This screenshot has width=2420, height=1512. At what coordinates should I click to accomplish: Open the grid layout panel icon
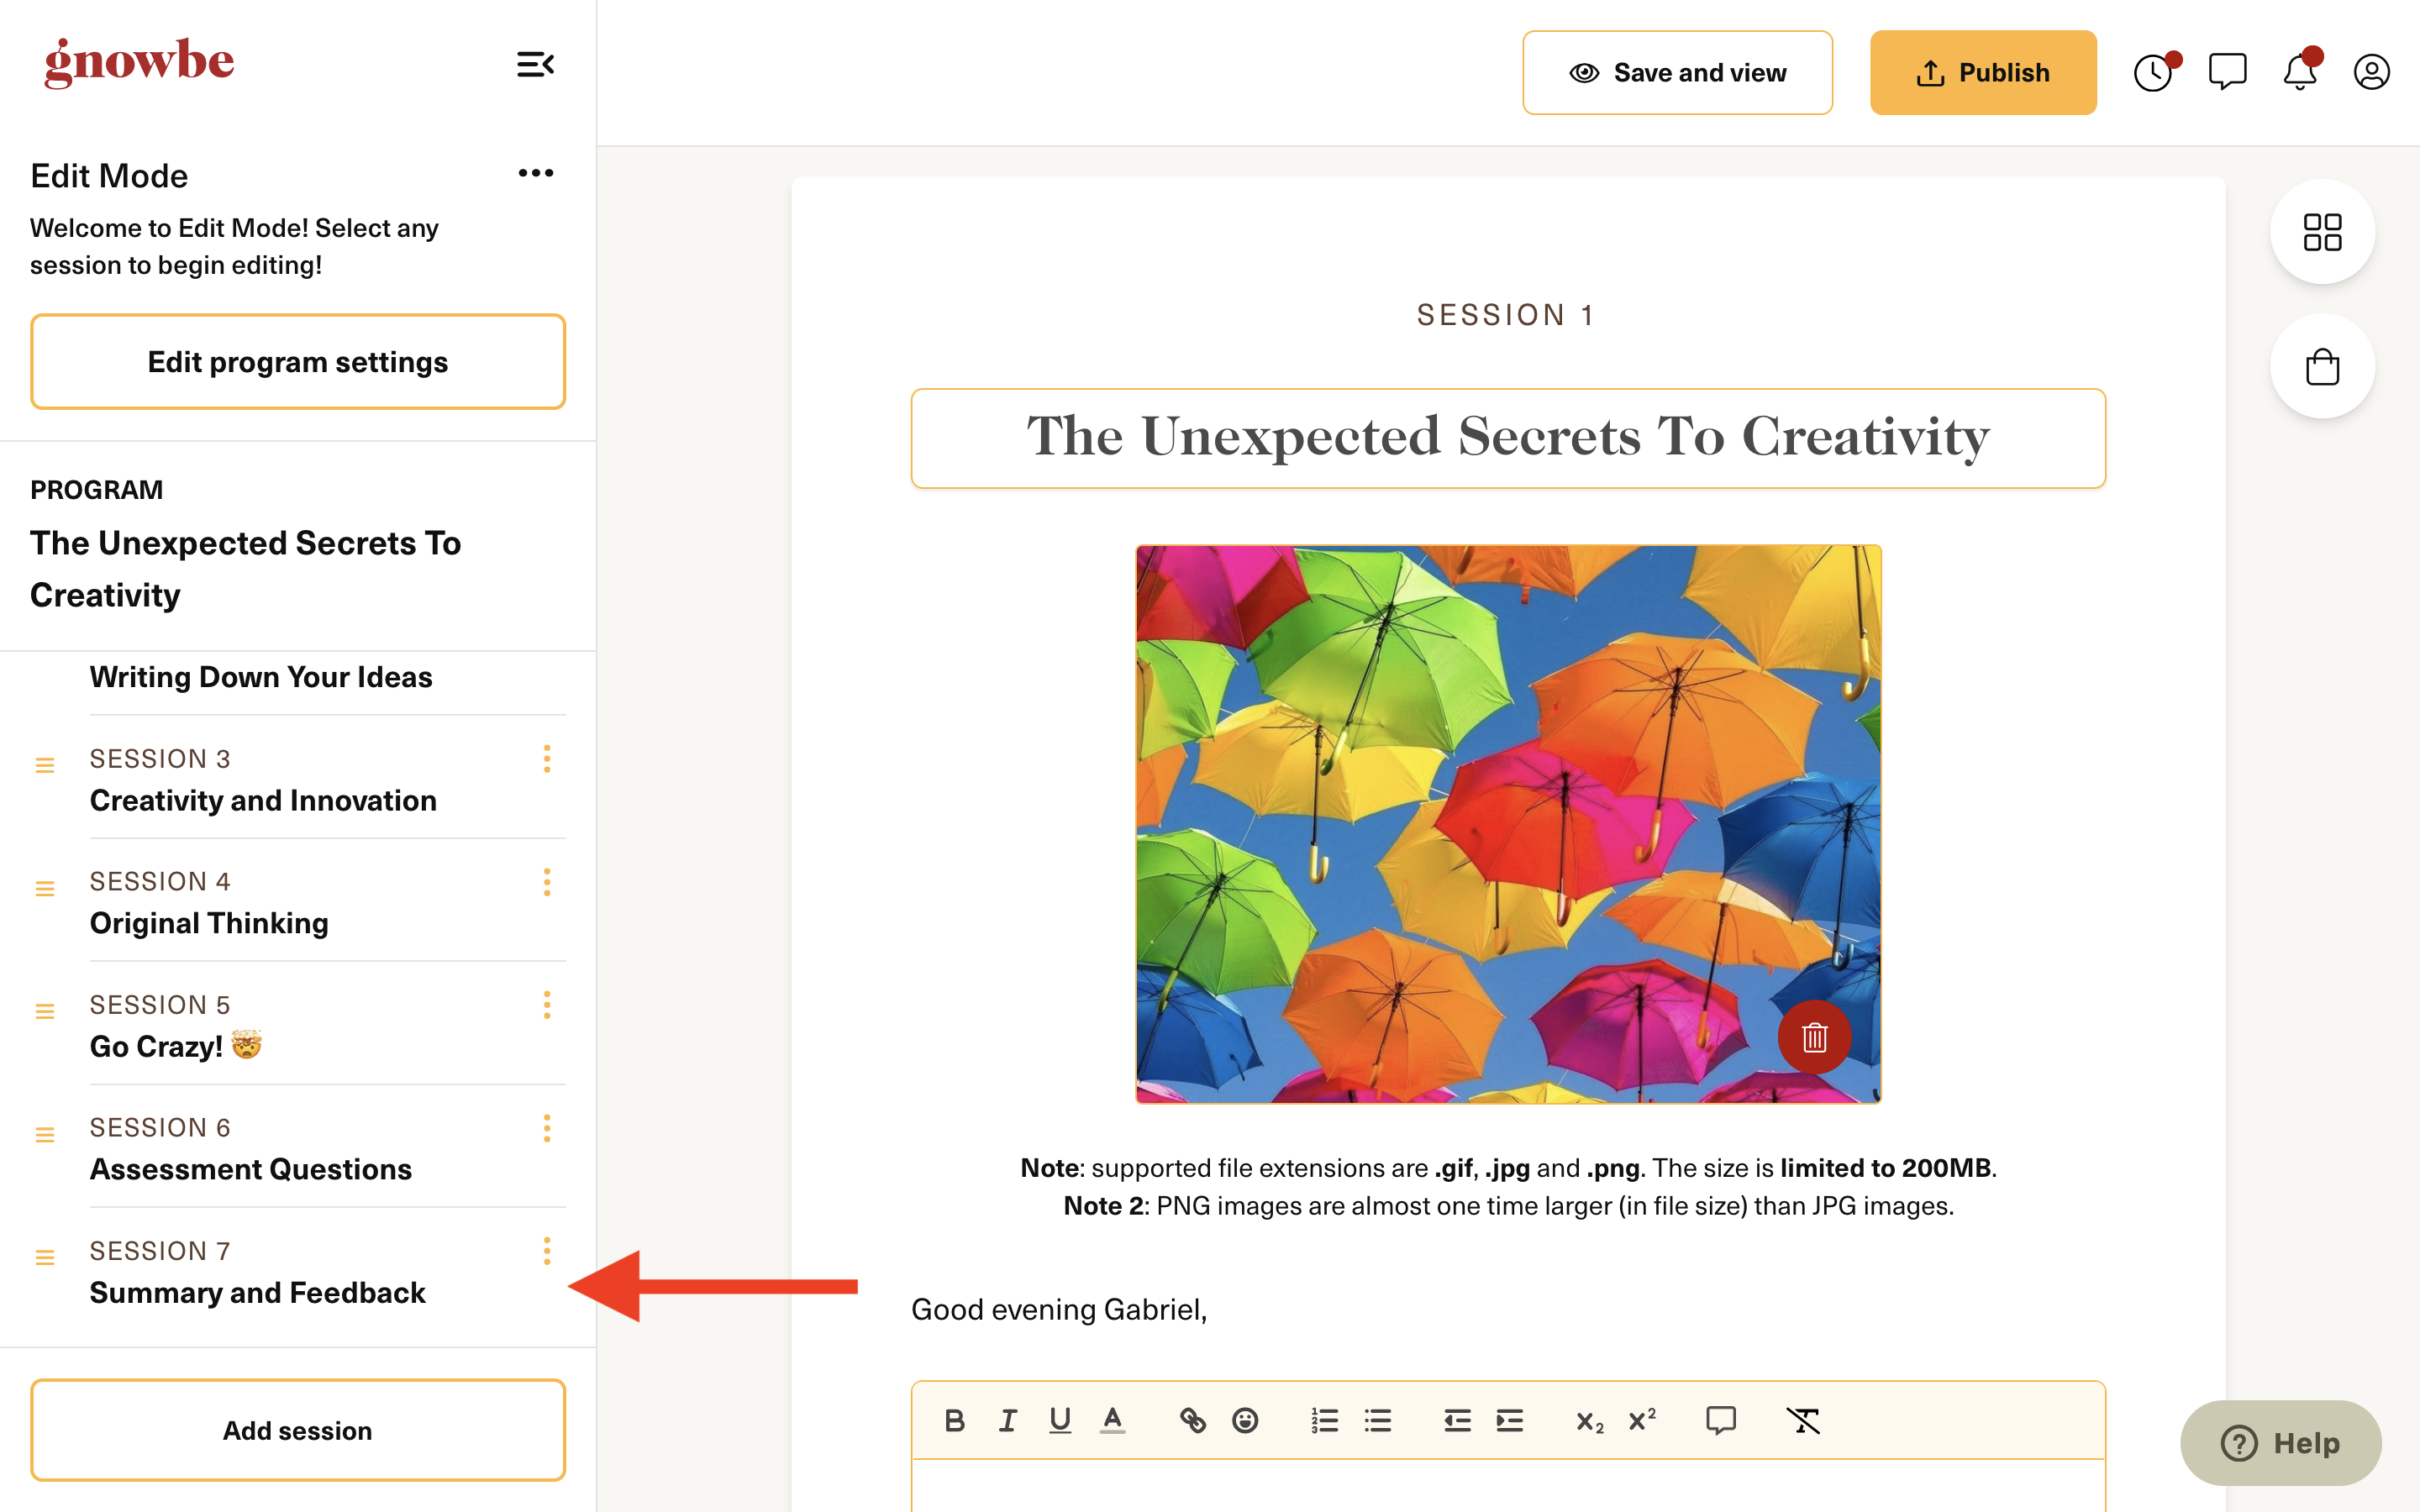click(x=2322, y=232)
